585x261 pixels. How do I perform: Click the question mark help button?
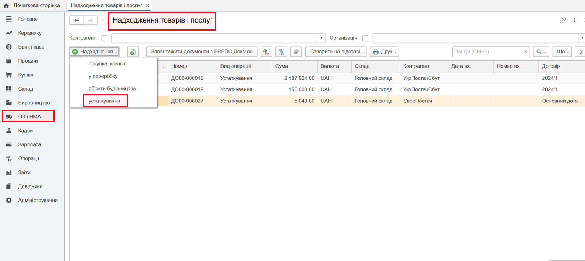point(581,52)
